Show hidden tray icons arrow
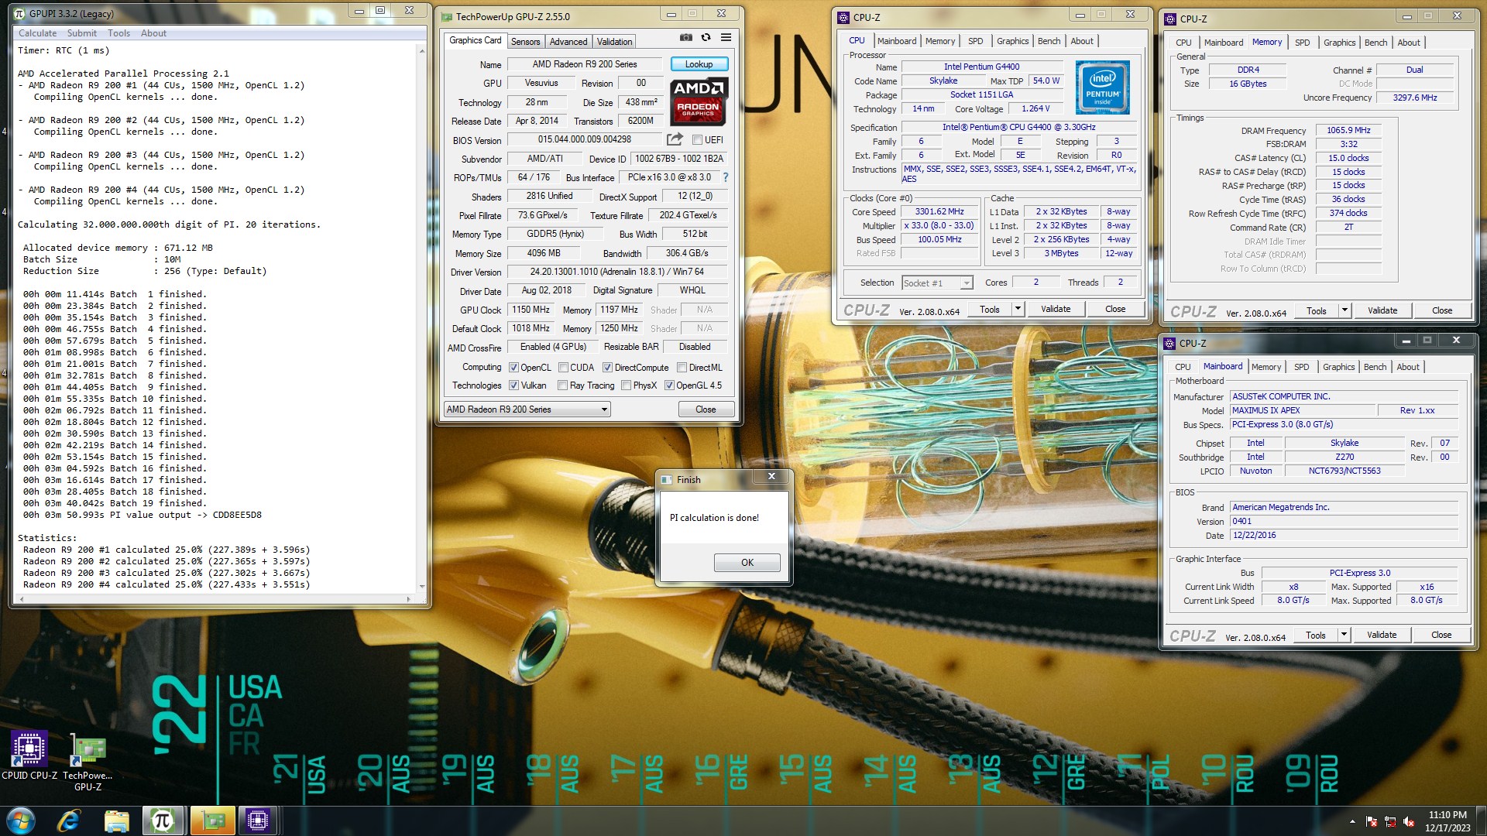 (x=1352, y=821)
